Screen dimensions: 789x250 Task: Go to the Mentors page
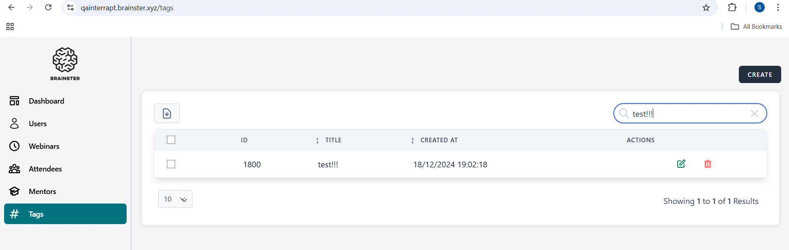point(42,192)
